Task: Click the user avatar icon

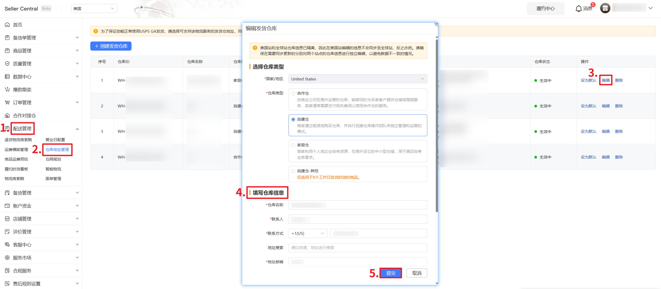Action: point(605,8)
